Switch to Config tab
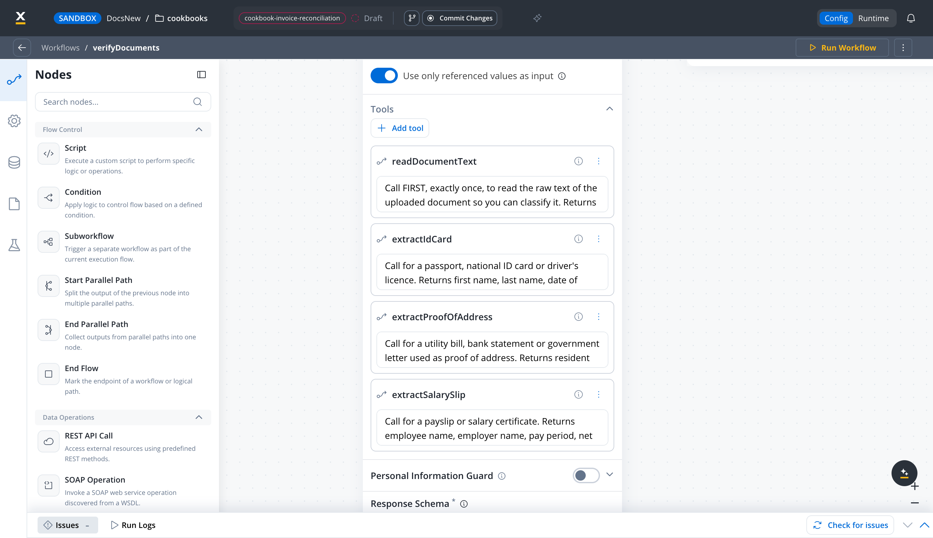The image size is (933, 538). (836, 18)
